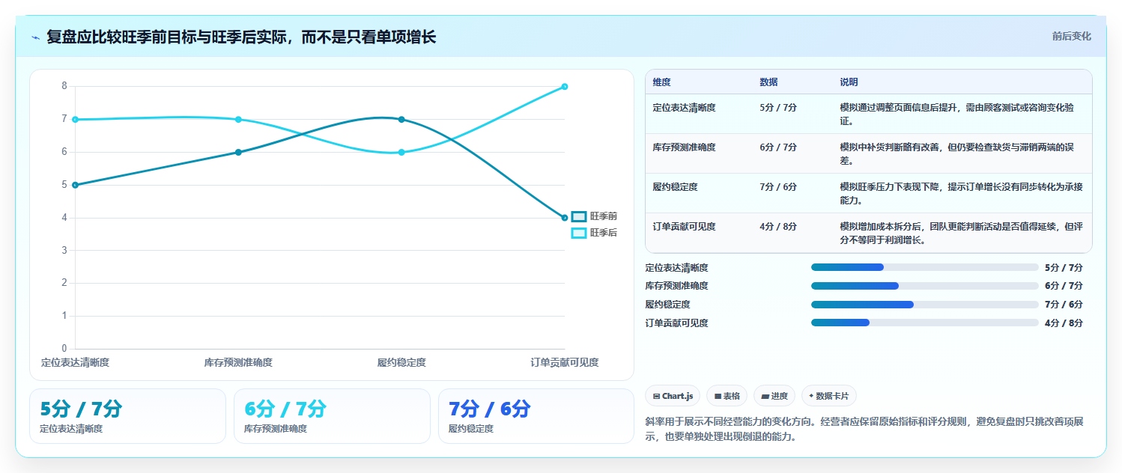This screenshot has height=473, width=1122.
Task: Click 旺季后 data point at 履约稳定度
Action: (x=401, y=152)
